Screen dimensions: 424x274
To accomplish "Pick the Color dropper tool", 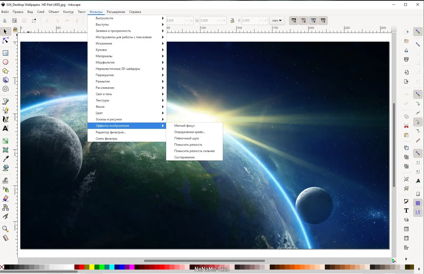I will pos(5,159).
